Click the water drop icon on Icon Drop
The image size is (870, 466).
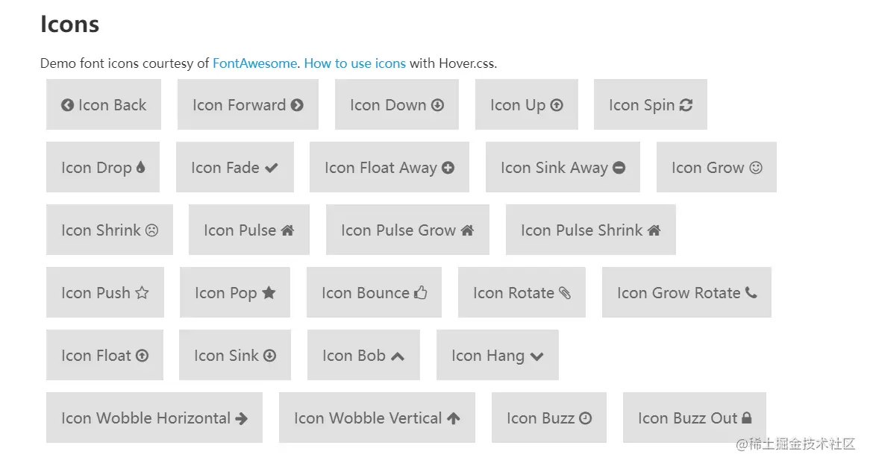point(140,168)
